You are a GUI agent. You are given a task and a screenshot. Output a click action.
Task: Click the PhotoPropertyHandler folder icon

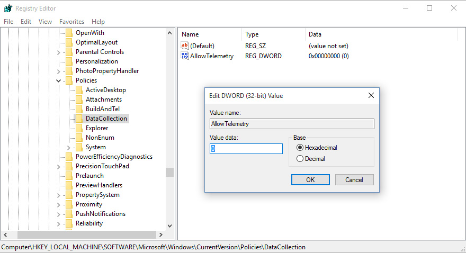click(x=69, y=71)
